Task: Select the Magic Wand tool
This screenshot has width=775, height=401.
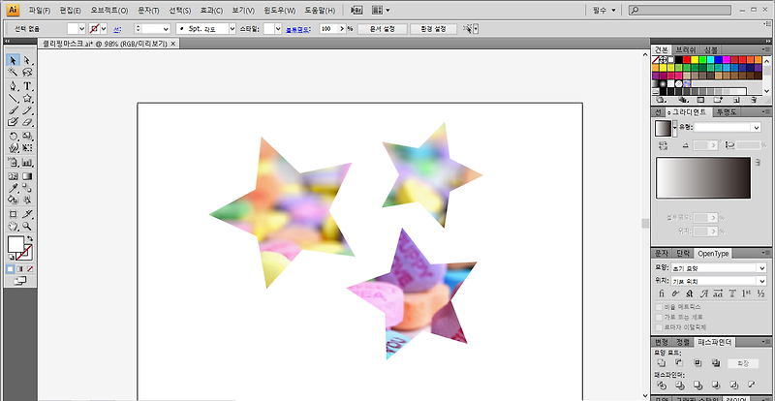Action: 14,74
